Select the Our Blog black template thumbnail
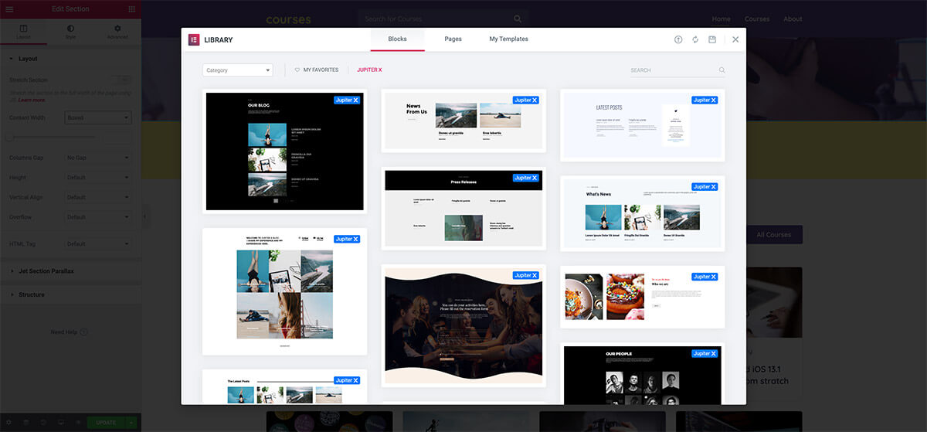This screenshot has width=927, height=432. click(x=284, y=151)
